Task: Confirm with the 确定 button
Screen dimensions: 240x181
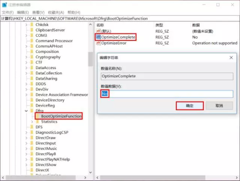Action: coord(190,106)
